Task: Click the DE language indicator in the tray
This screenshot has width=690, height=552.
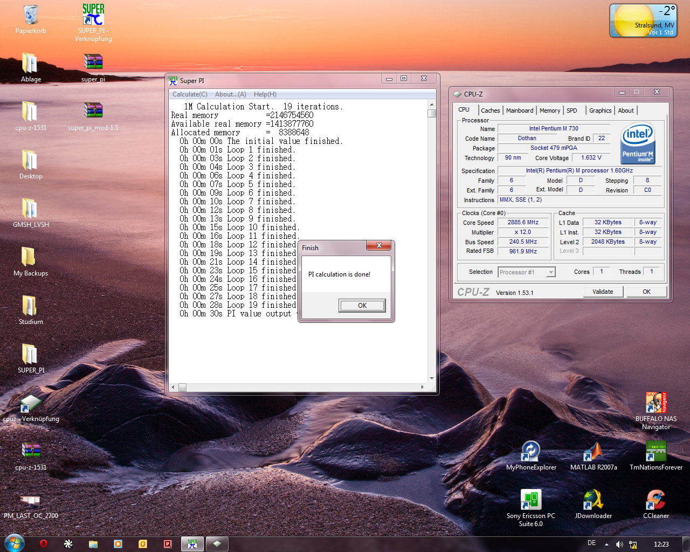Action: 592,543
